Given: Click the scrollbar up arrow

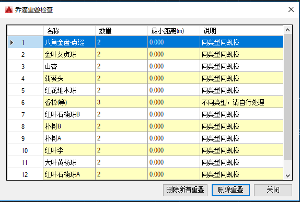Looking at the screenshot, I should coord(287,30).
